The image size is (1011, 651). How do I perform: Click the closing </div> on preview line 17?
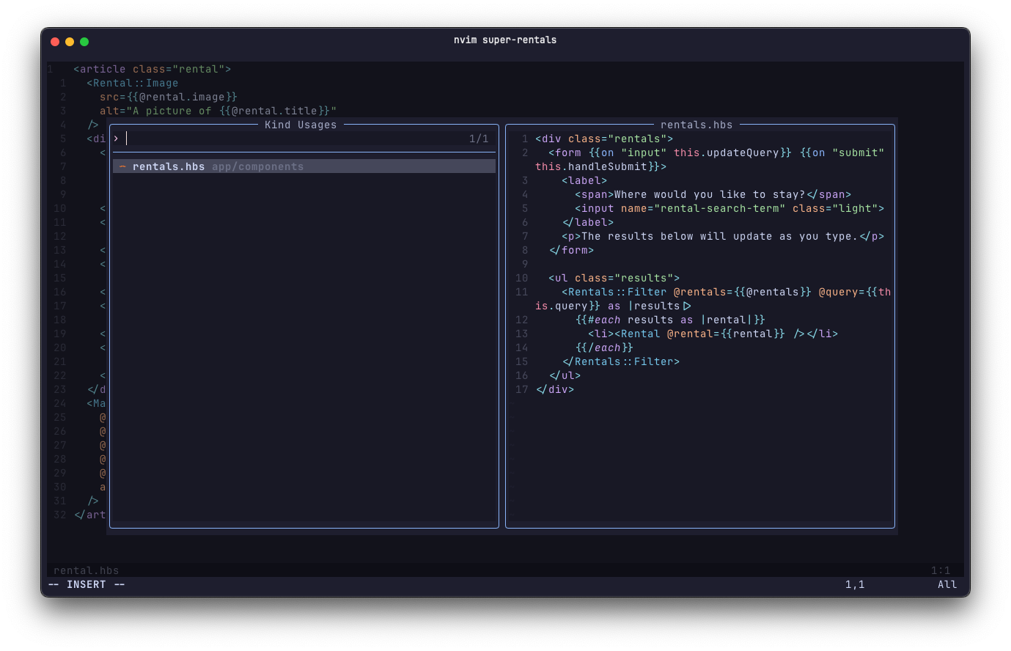pos(555,389)
